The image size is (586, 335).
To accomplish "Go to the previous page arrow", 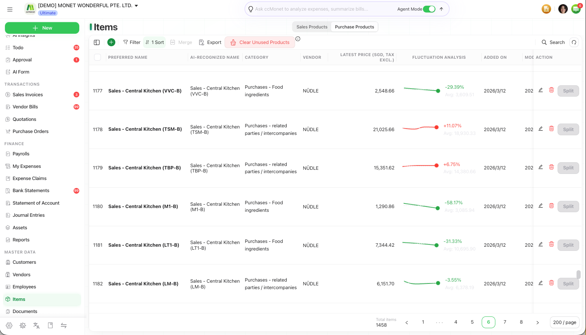I will click(x=407, y=322).
